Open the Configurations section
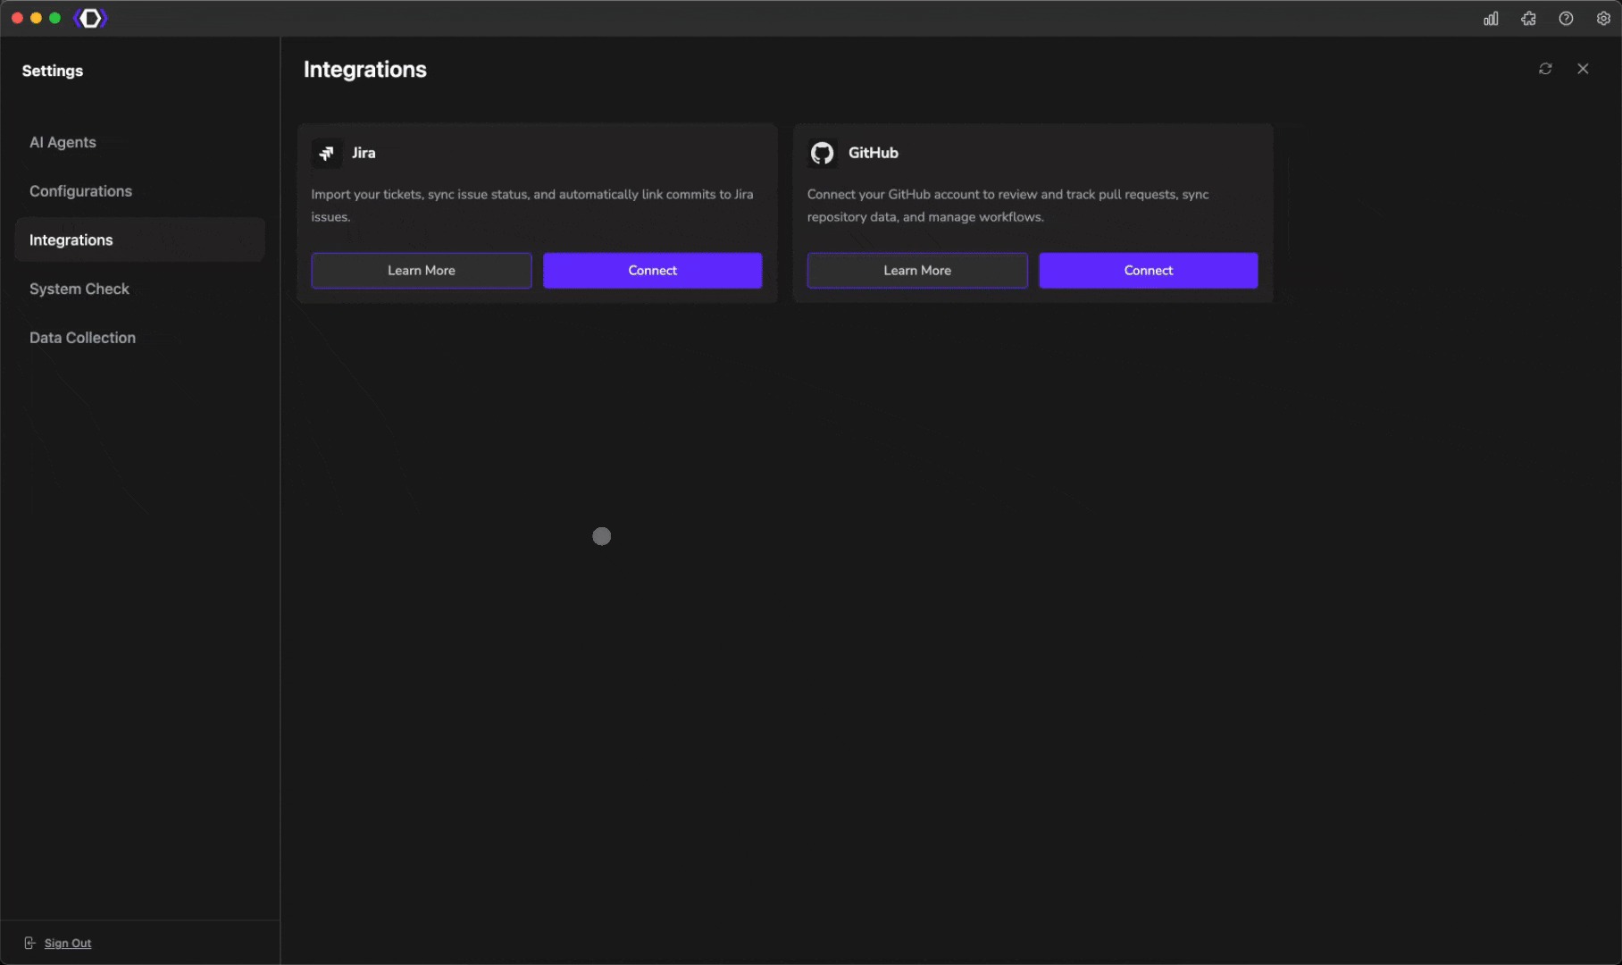This screenshot has width=1622, height=965. [80, 190]
